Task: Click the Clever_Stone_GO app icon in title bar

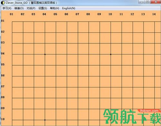Action: coord(3,3)
